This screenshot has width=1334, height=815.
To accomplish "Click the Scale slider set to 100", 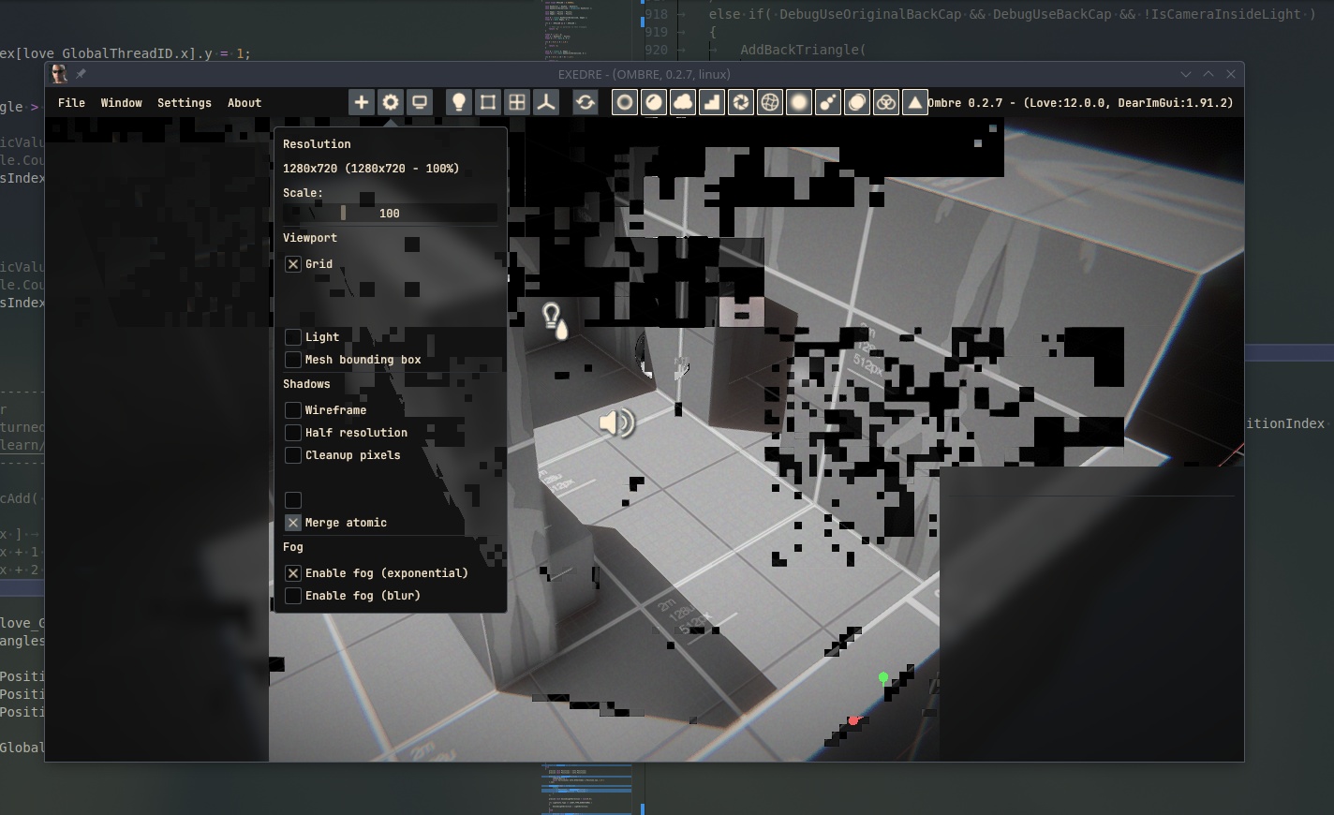I will [x=390, y=214].
